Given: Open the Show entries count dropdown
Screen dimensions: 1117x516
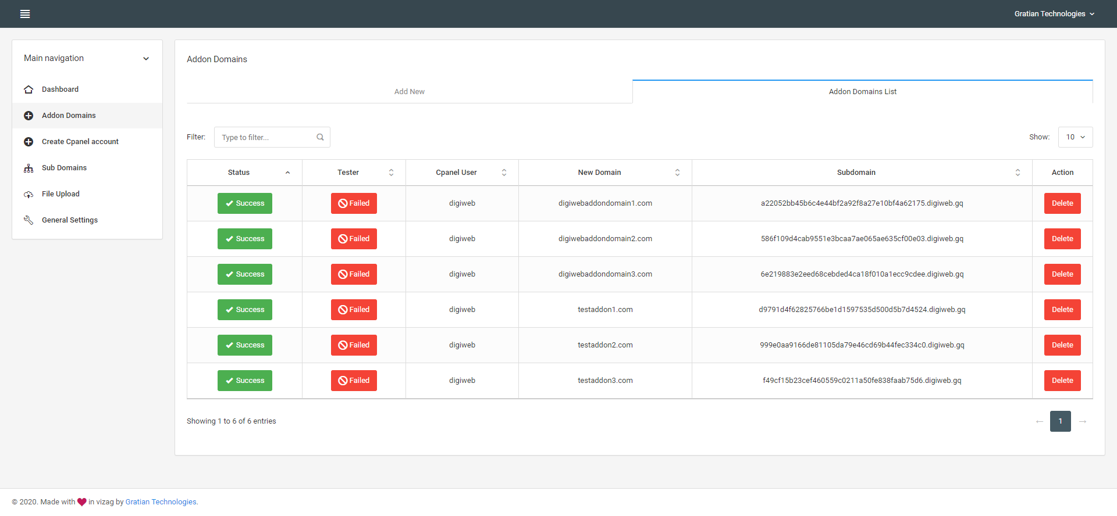Looking at the screenshot, I should pos(1075,137).
